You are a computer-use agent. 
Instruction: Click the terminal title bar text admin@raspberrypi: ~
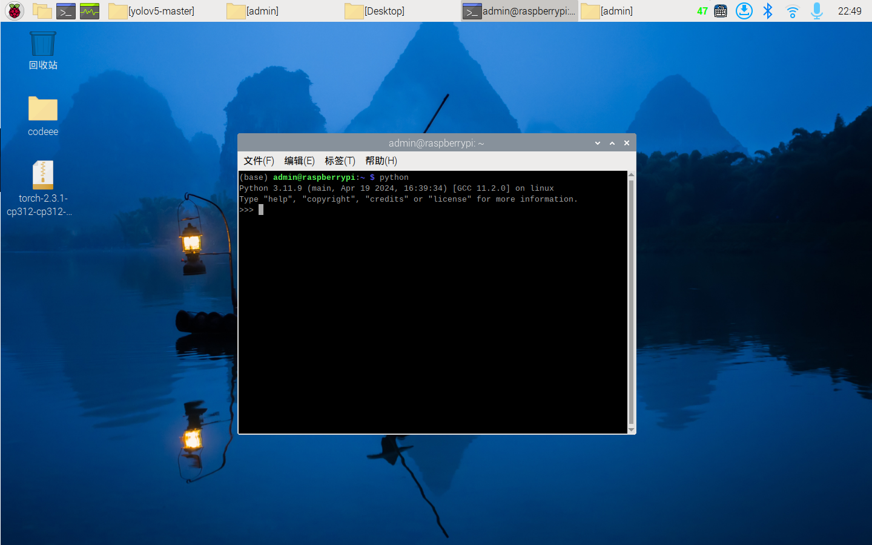(436, 144)
